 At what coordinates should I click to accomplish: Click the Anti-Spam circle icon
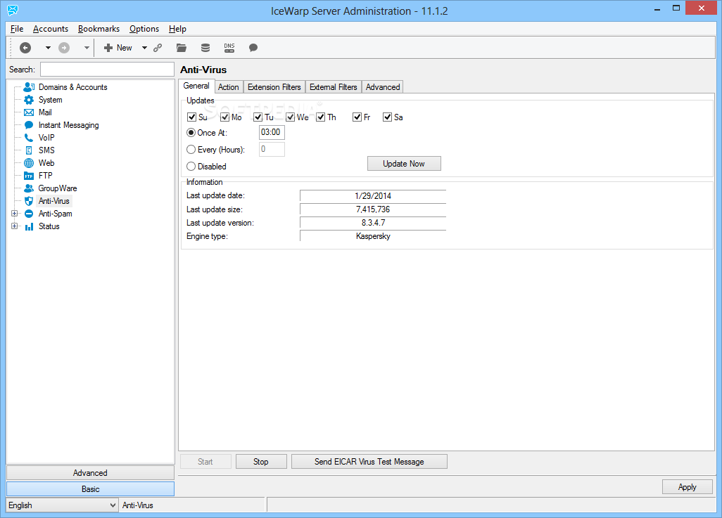pyautogui.click(x=29, y=214)
